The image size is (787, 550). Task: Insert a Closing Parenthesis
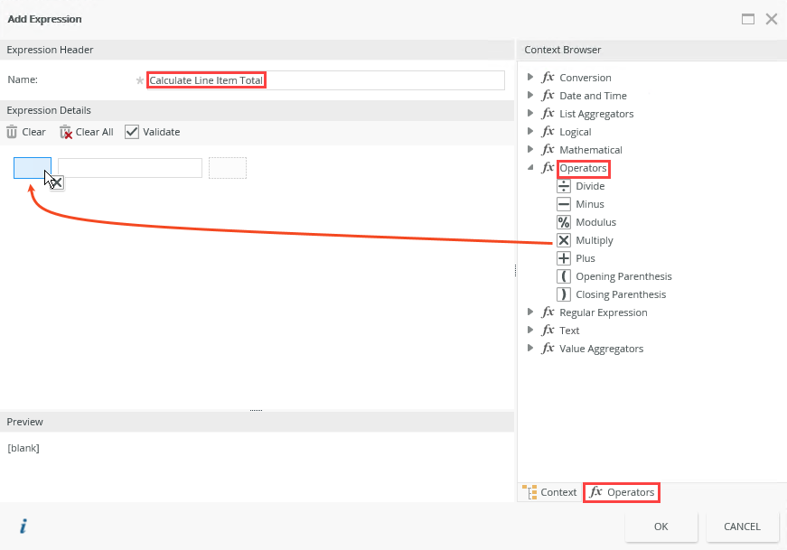coord(564,294)
